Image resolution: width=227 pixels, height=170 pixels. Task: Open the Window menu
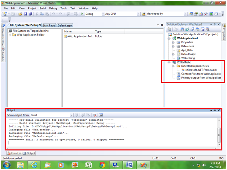[83, 8]
